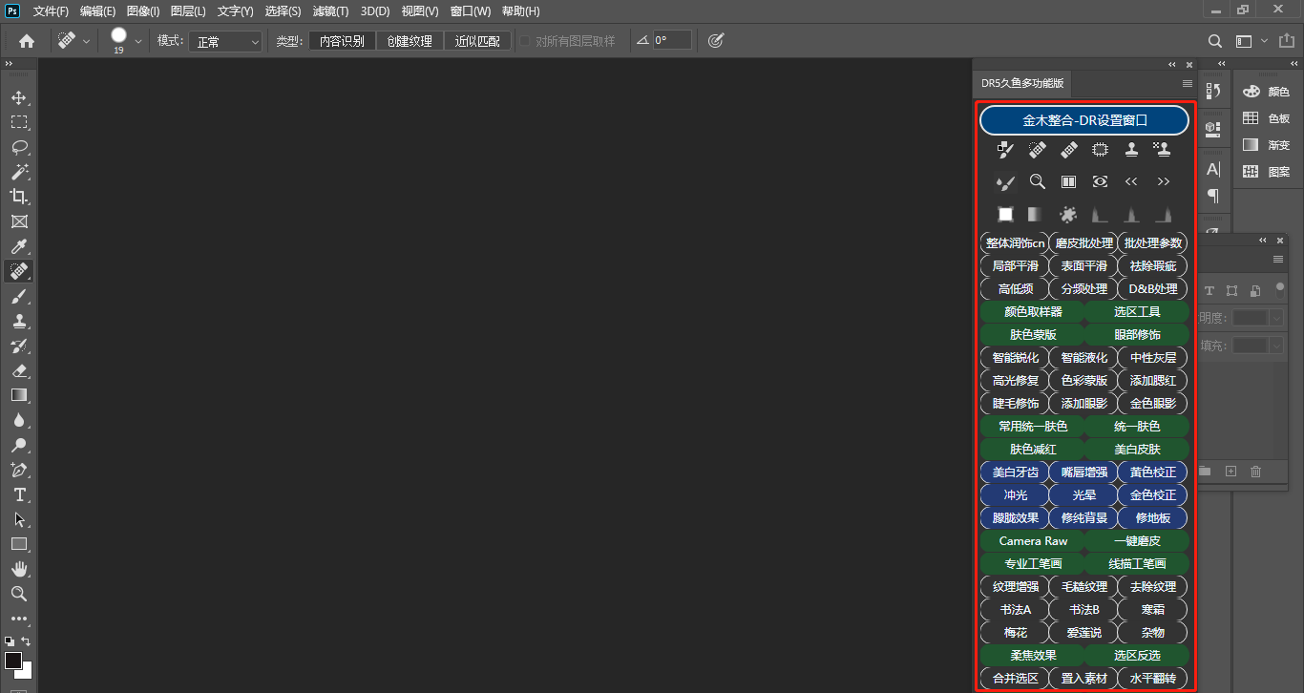Open the History panel icon
Viewport: 1304px width, 693px height.
point(1213,91)
